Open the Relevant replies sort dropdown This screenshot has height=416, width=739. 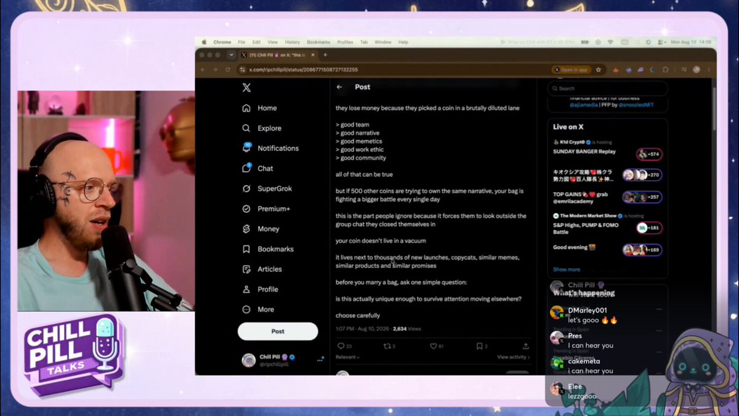pyautogui.click(x=348, y=357)
